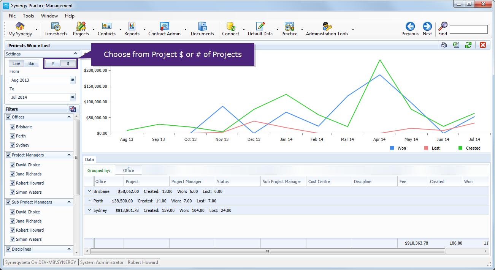Switch to the Data tab

pyautogui.click(x=89, y=159)
